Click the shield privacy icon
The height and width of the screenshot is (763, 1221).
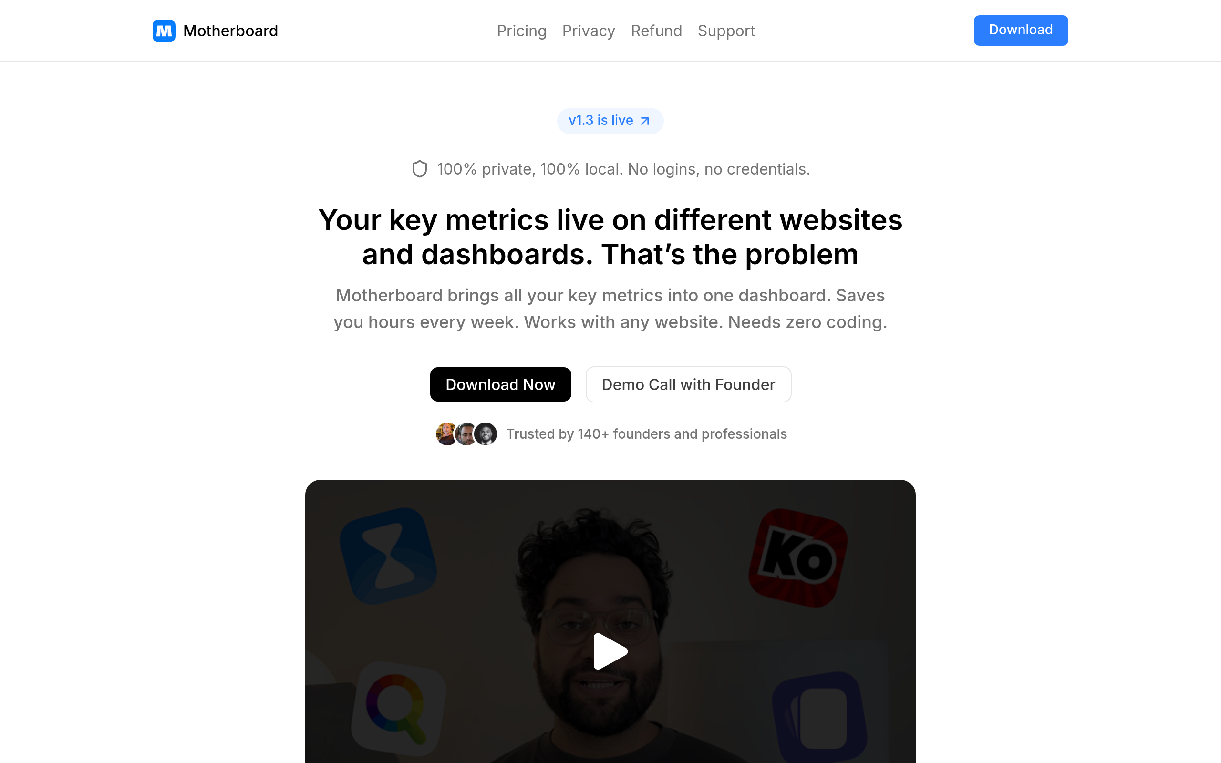point(419,169)
